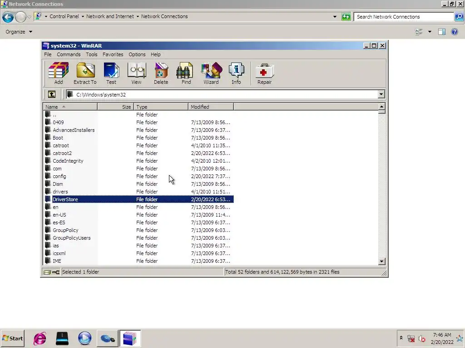
Task: Click in the Search Network Connections field
Action: tap(404, 17)
